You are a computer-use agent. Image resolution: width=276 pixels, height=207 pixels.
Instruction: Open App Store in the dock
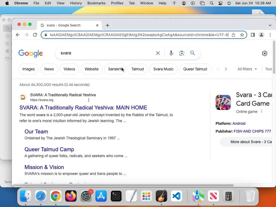(101, 196)
